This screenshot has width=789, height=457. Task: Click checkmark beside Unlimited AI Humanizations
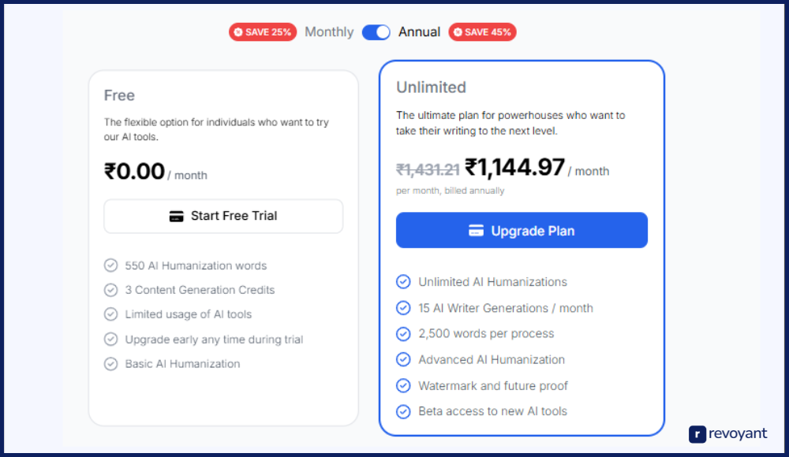tap(403, 282)
